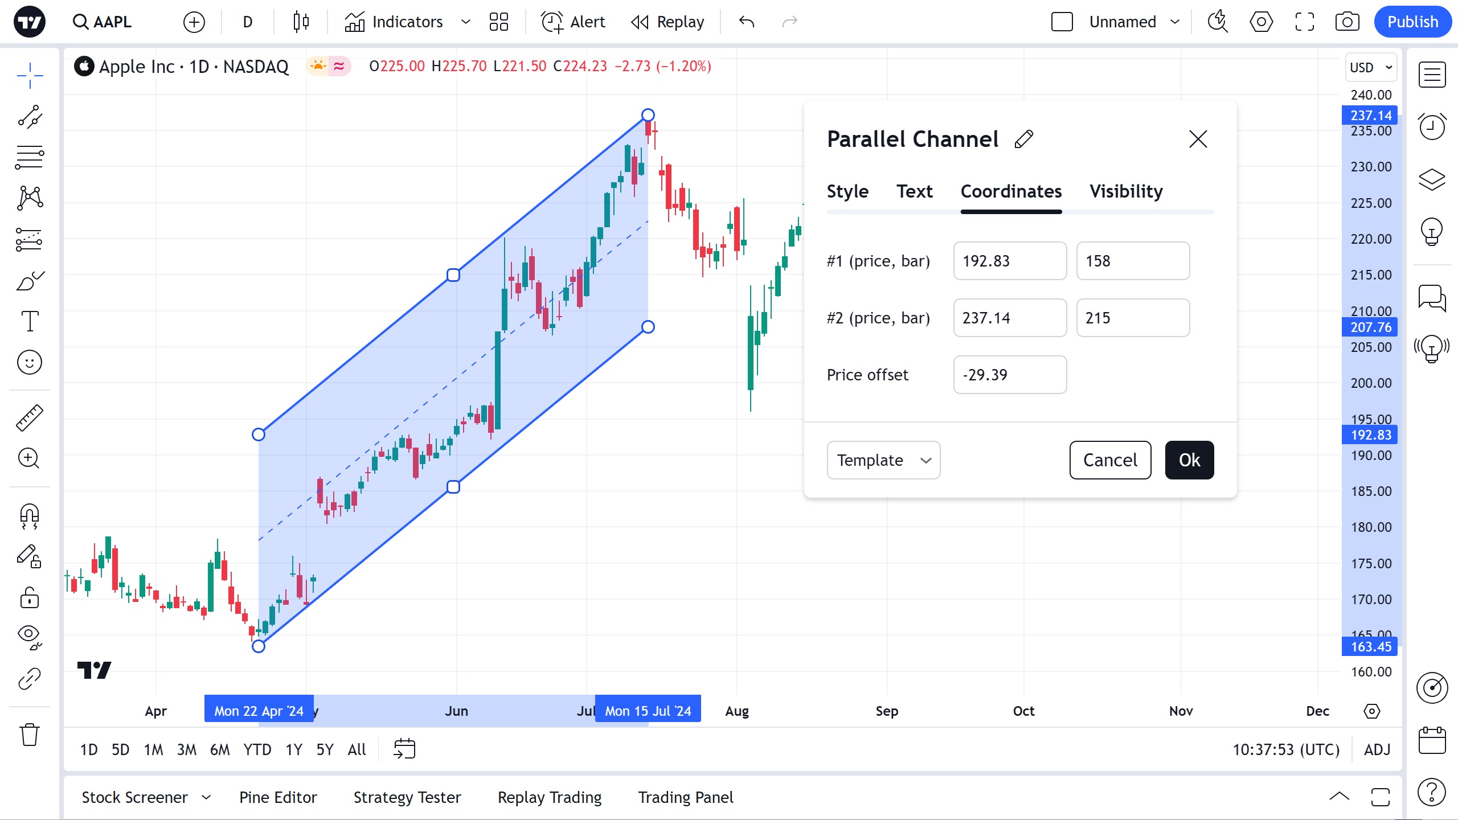Select the trend line drawing tool
This screenshot has height=820, width=1458.
30,116
